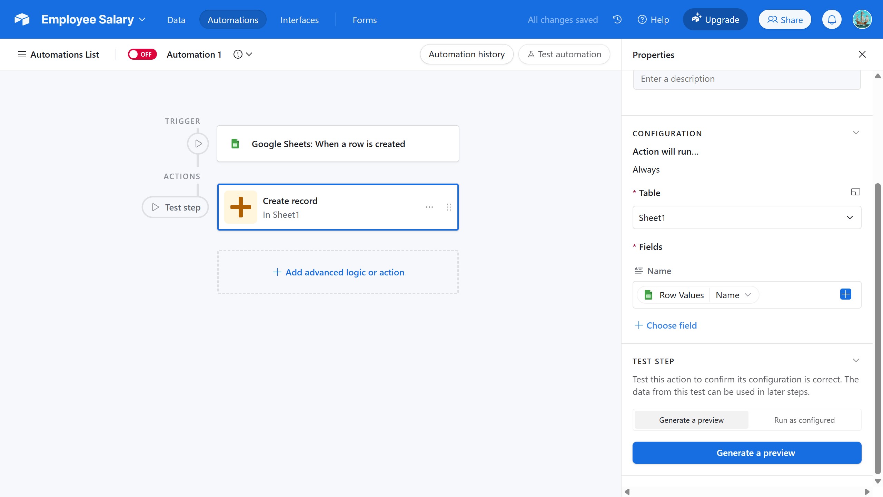Click the Properties vertical scrollbar thumb
Screen dimensions: 883x497
[878, 329]
